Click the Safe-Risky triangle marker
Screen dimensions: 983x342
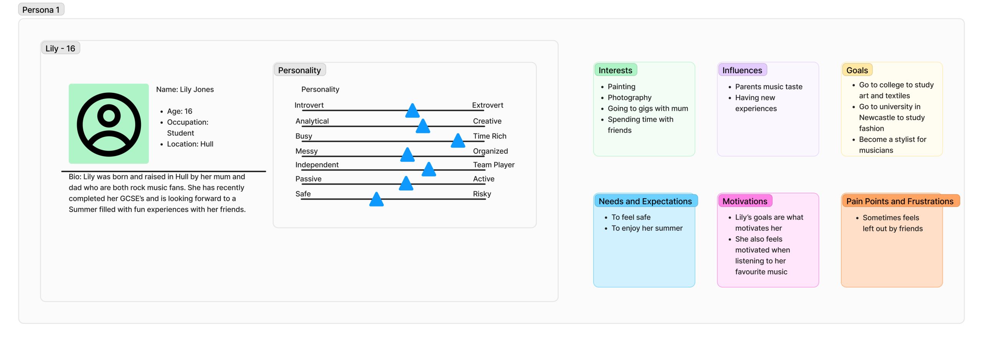pyautogui.click(x=376, y=200)
